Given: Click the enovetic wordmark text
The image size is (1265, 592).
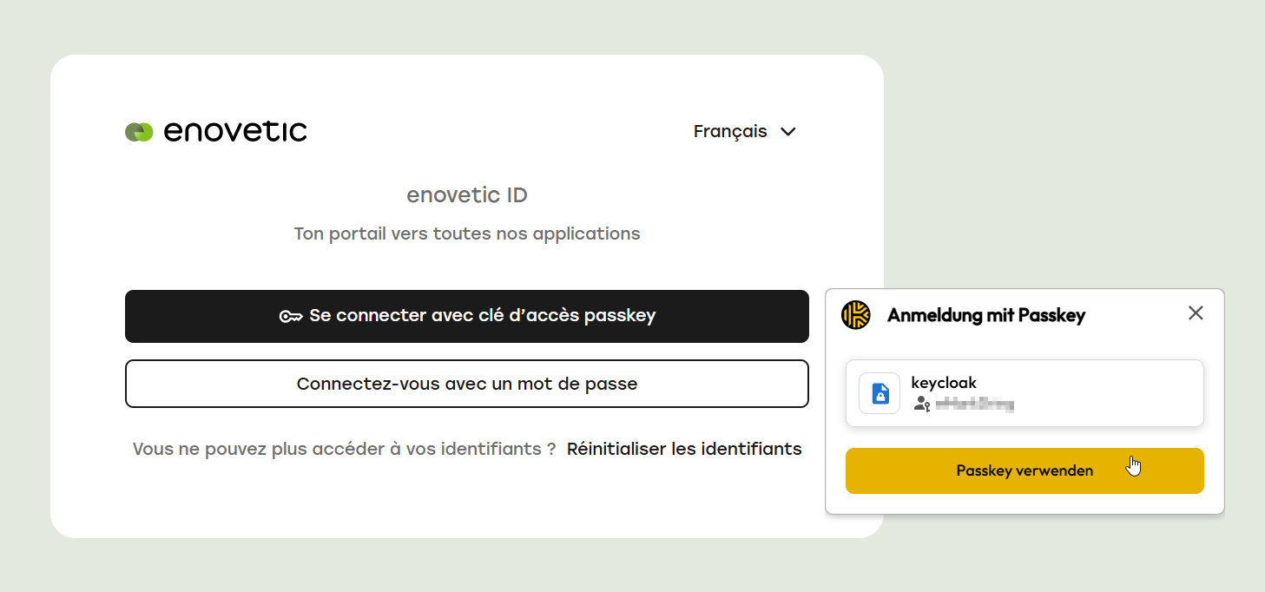Looking at the screenshot, I should click(234, 131).
